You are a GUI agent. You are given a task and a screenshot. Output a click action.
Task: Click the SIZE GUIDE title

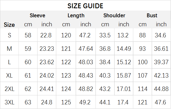pos(85,6)
